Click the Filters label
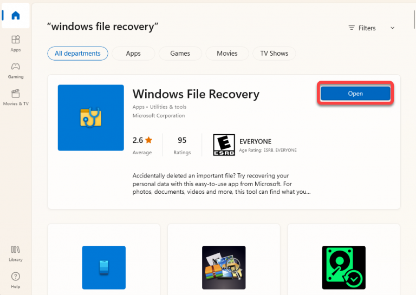Screen dimensions: 416x295 tap(367, 28)
